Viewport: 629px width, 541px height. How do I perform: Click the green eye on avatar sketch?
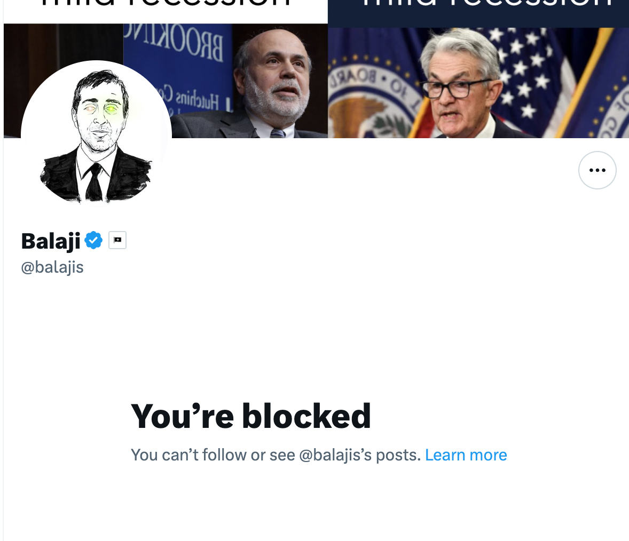(x=112, y=109)
